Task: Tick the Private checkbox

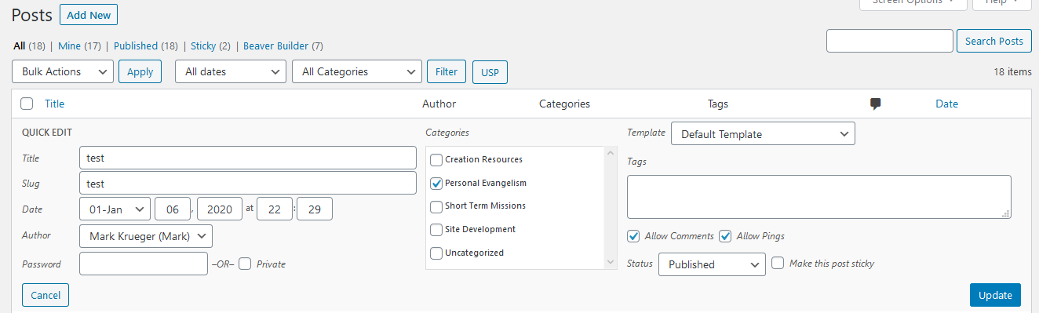Action: click(245, 264)
